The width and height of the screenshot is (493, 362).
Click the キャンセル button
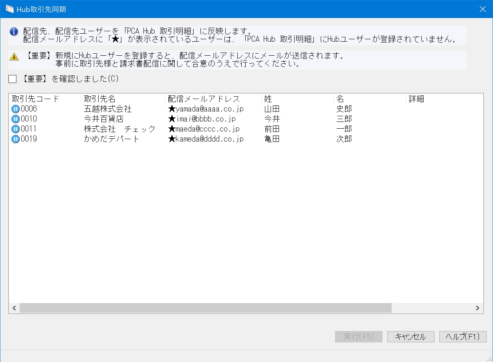point(410,337)
